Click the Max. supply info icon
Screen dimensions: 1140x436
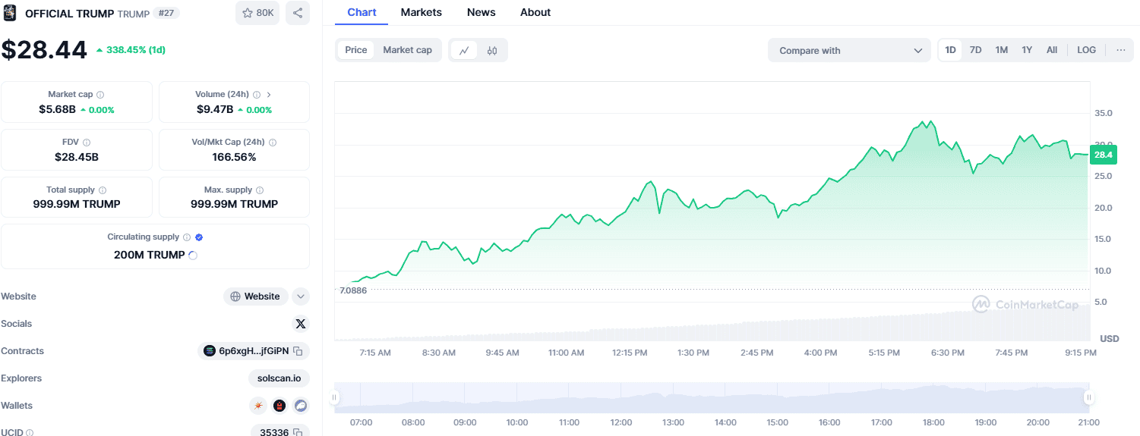click(x=260, y=190)
